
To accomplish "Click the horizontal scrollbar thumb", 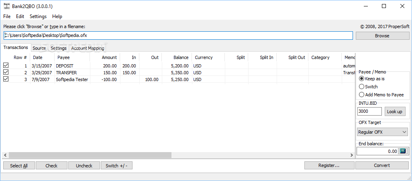I will (89, 155).
